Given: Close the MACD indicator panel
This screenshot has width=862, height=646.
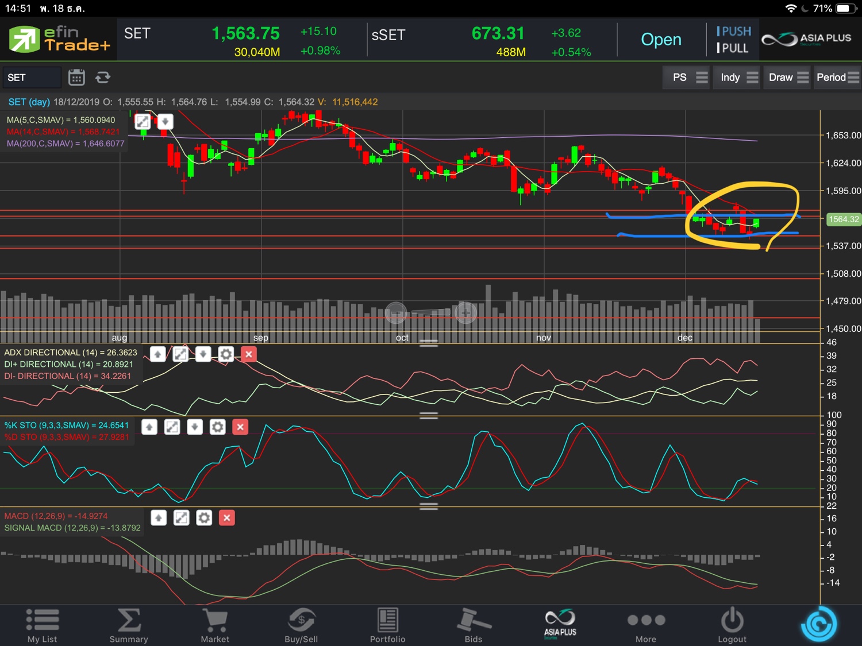Looking at the screenshot, I should 227,518.
